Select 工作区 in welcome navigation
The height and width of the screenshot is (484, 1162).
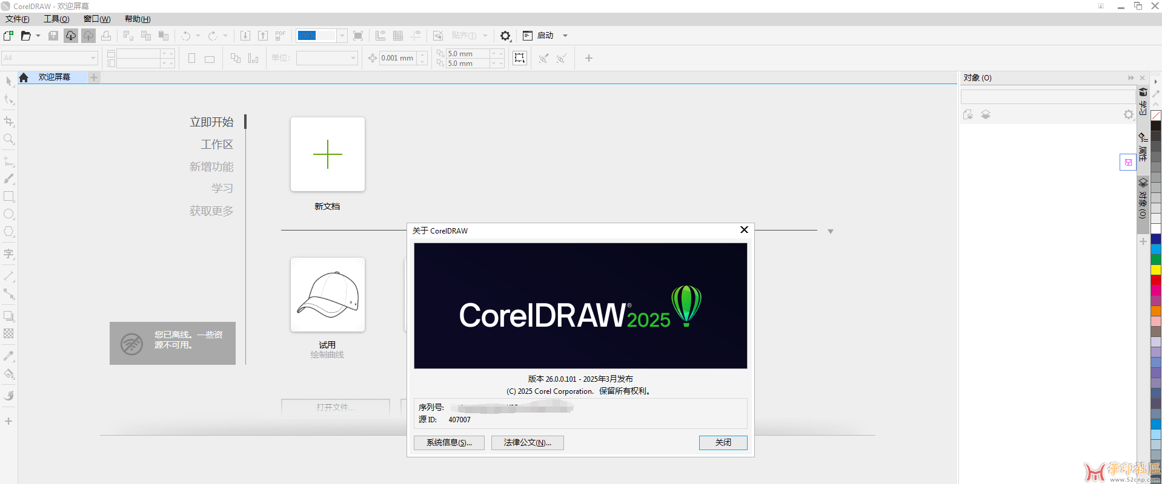click(217, 145)
